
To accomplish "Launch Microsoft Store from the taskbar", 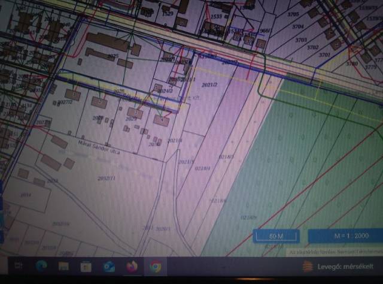I will tap(86, 266).
